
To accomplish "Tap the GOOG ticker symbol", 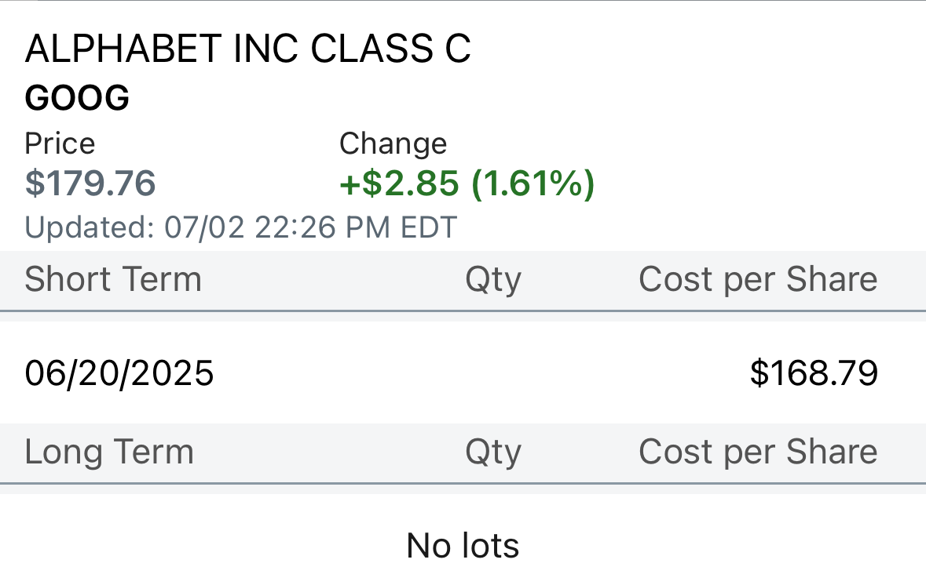I will 77,99.
